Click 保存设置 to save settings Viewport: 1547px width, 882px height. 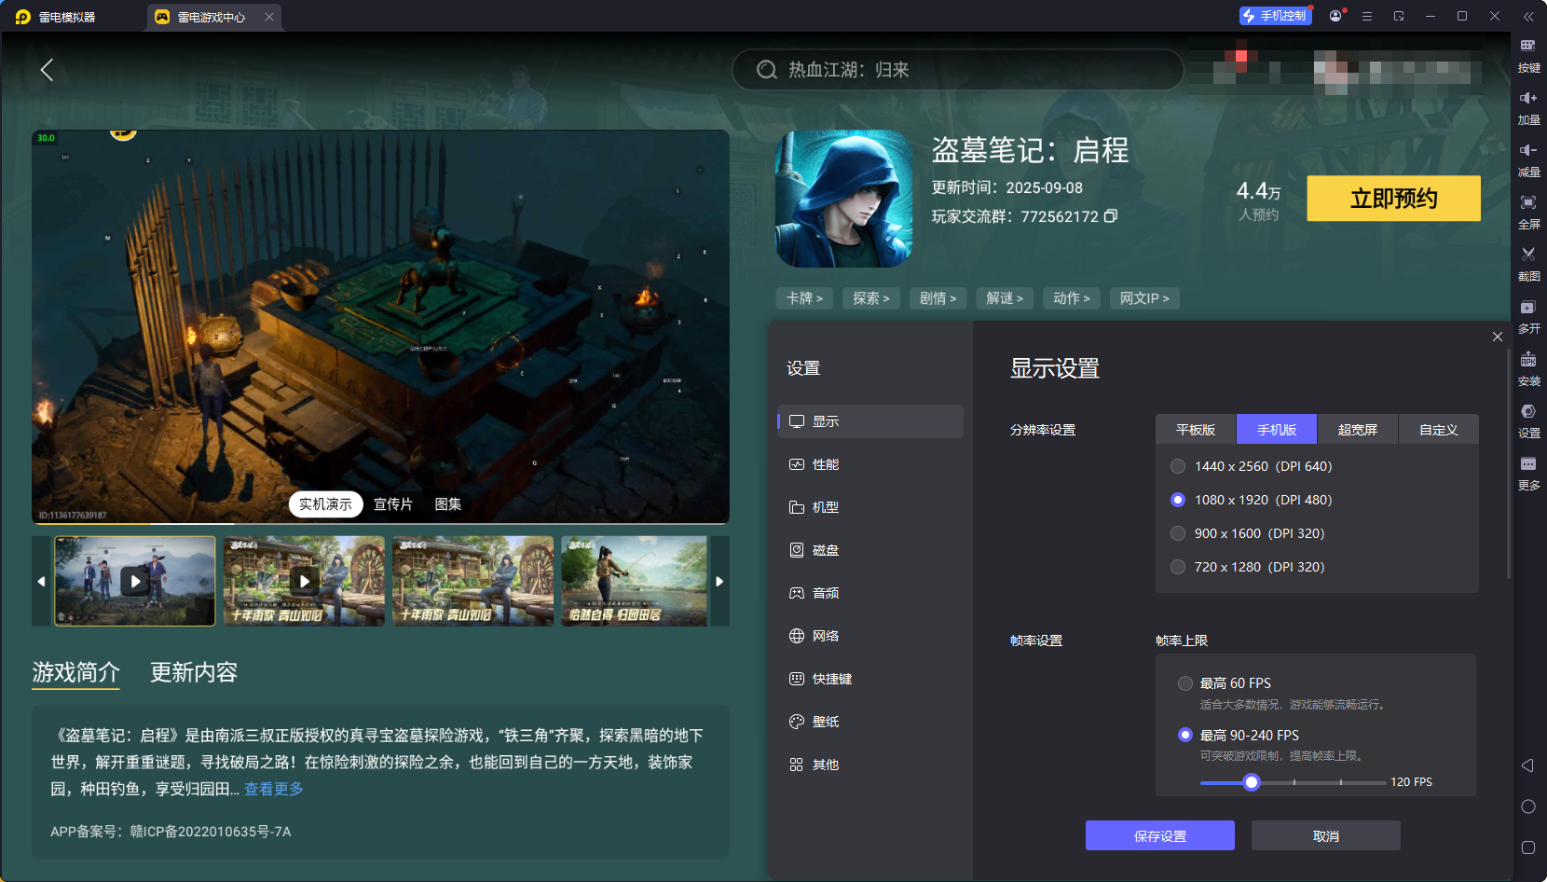pos(1160,835)
